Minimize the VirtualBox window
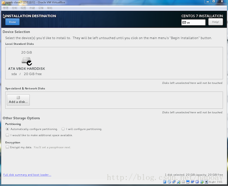This screenshot has width=228, height=186. point(208,2)
